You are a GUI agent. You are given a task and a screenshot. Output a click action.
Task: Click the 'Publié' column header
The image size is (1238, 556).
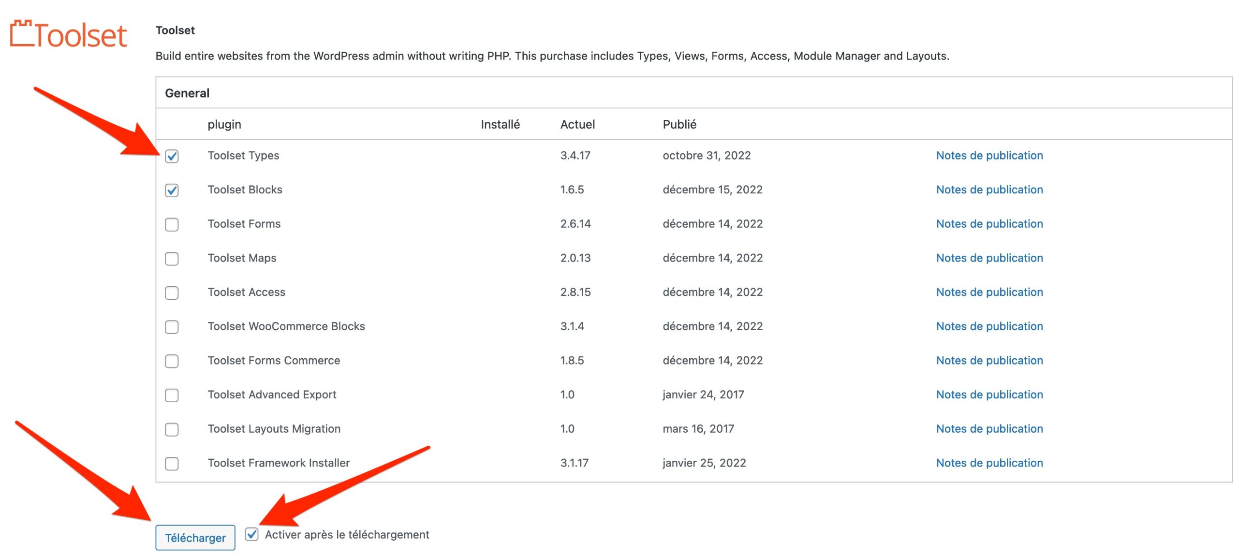tap(679, 124)
